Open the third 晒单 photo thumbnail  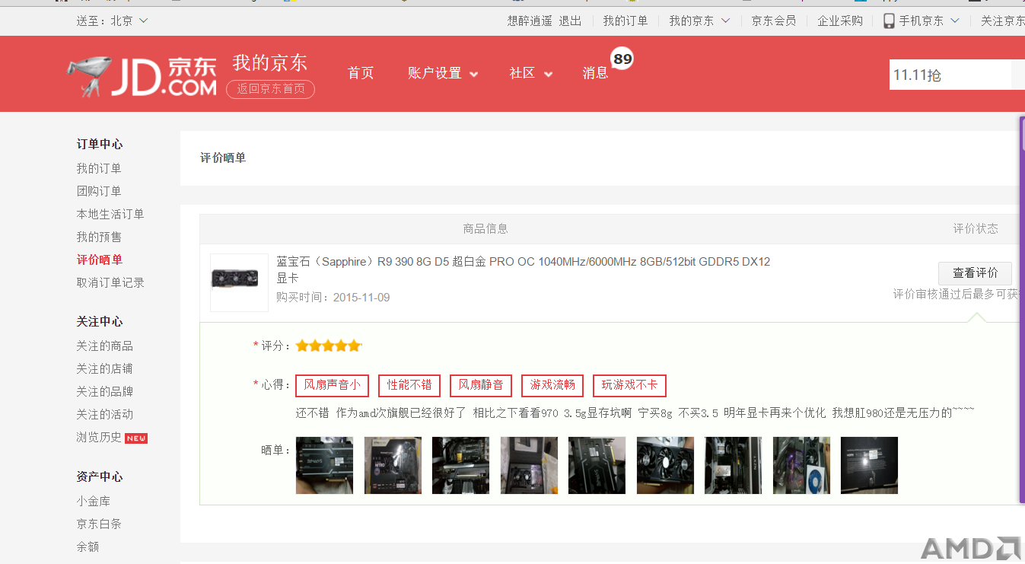pyautogui.click(x=460, y=465)
